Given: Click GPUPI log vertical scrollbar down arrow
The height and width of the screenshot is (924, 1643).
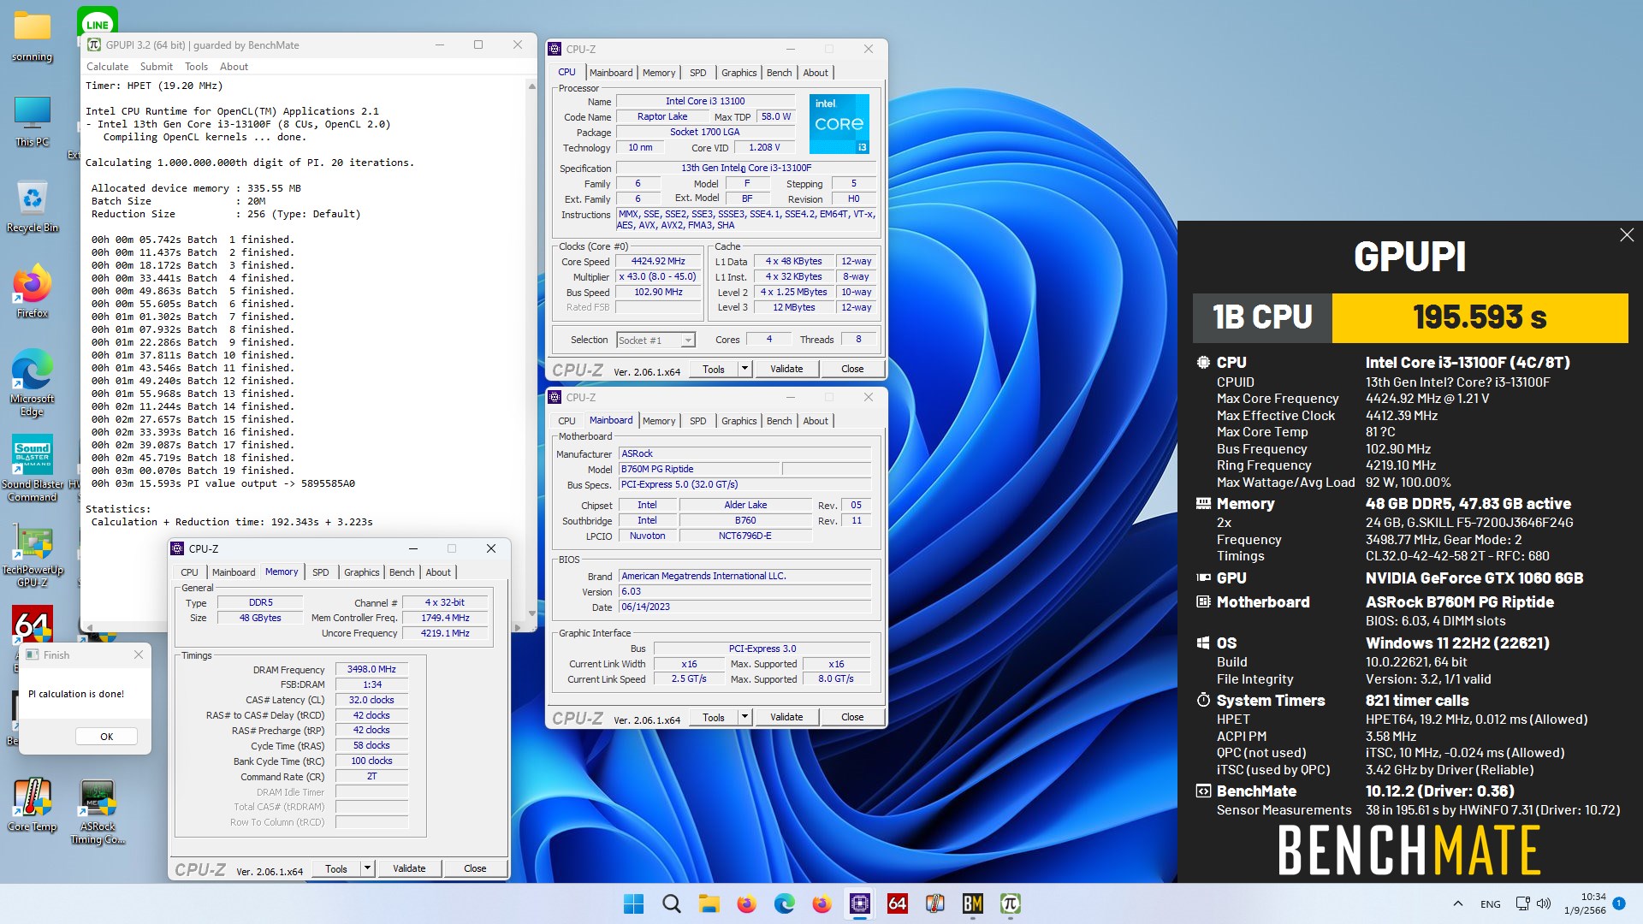Looking at the screenshot, I should click(x=531, y=613).
